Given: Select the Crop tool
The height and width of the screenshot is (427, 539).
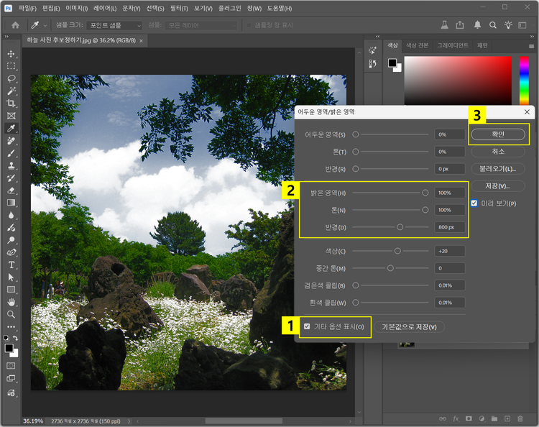Looking at the screenshot, I should click(11, 103).
